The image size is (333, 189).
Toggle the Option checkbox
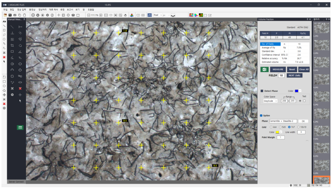click(261, 116)
